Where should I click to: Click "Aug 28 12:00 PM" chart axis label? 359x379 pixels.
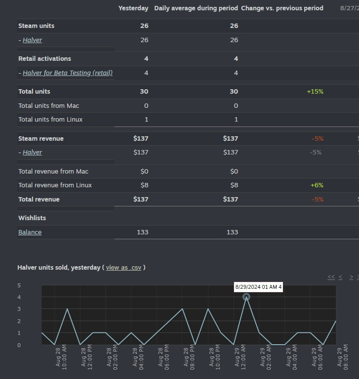[86, 357]
